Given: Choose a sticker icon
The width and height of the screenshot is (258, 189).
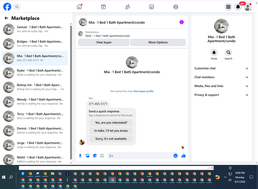Looking at the screenshot, I should coord(95,156).
